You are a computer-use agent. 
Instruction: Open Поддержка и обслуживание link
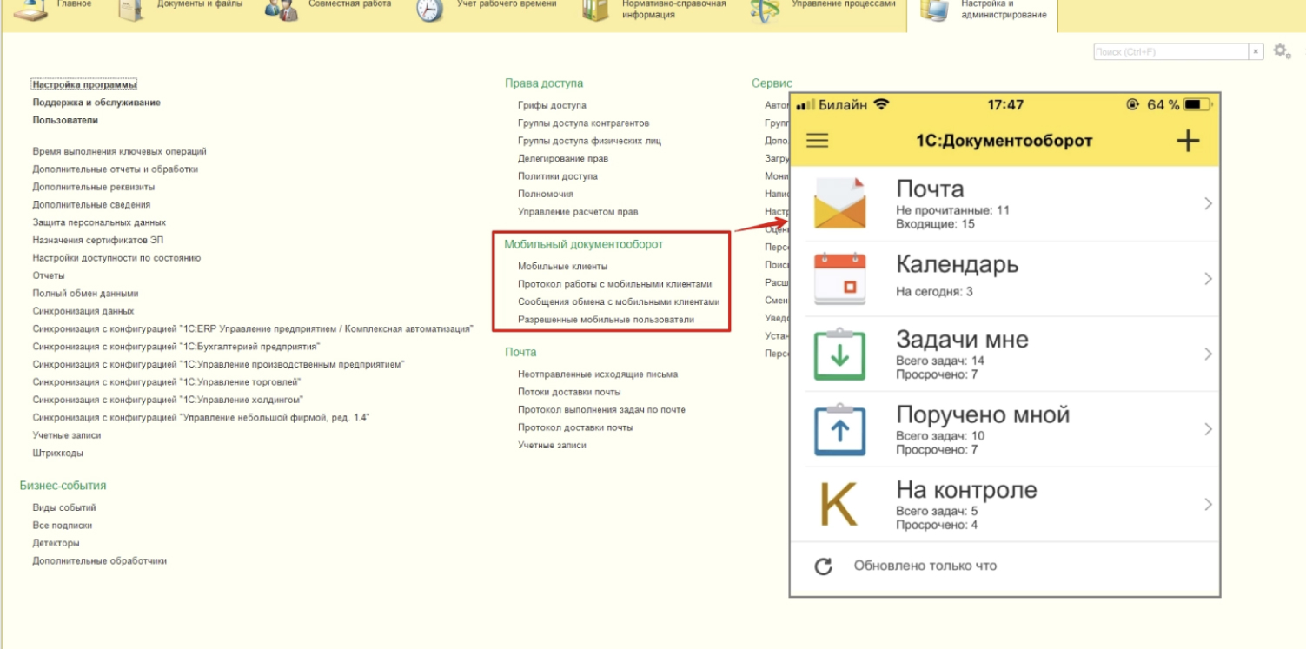[96, 103]
